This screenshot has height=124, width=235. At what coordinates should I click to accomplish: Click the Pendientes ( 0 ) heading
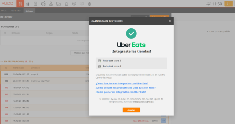pyautogui.click(x=10, y=27)
